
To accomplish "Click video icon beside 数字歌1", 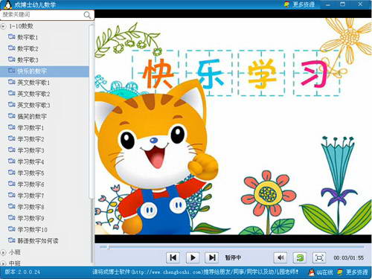I will (x=12, y=36).
